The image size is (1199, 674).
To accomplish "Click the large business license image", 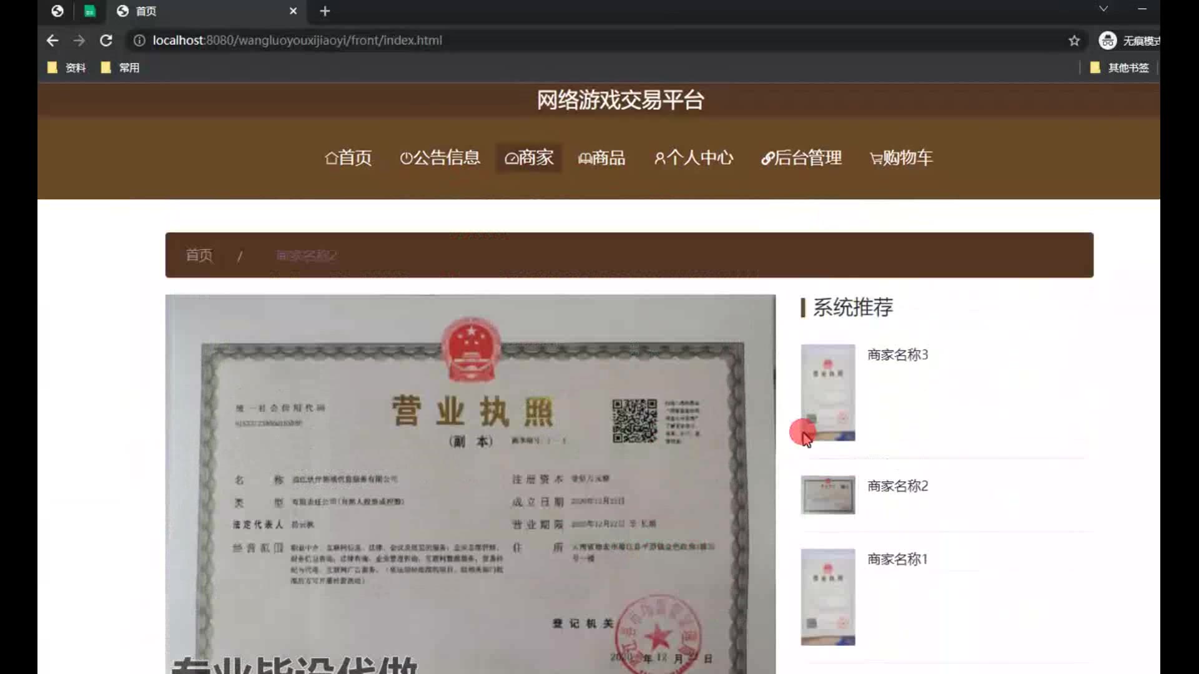I will click(x=470, y=484).
